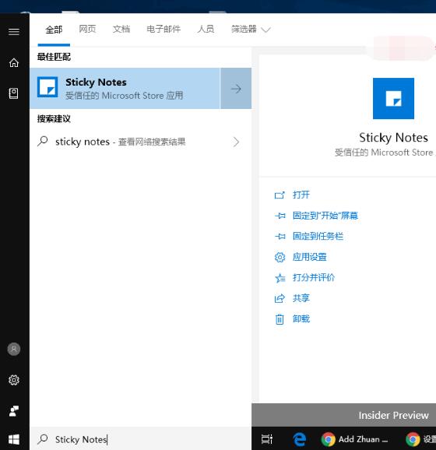Click the 打开 link
This screenshot has width=436, height=450.
(301, 195)
